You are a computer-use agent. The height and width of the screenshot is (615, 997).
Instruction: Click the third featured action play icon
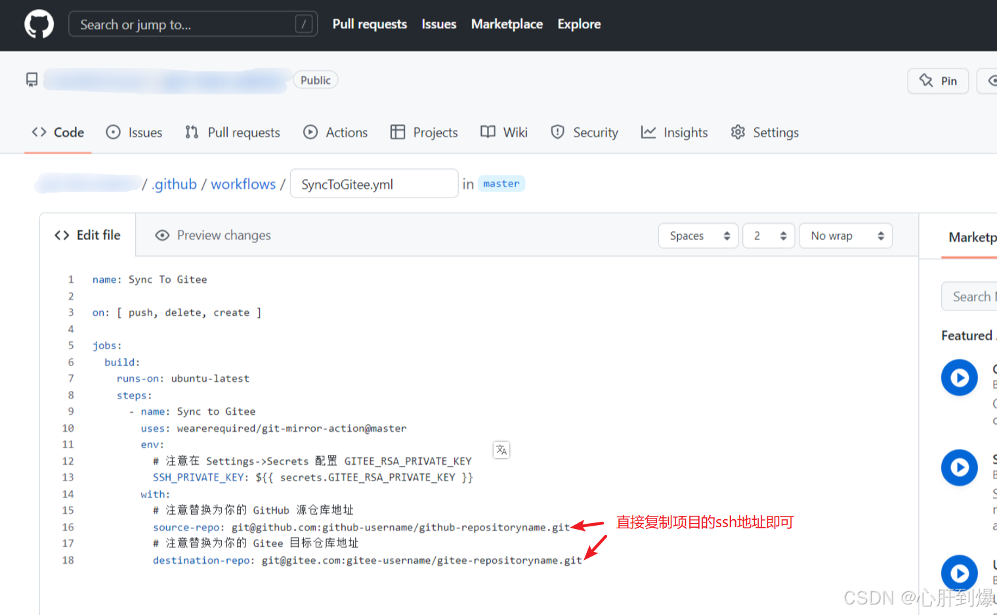click(960, 573)
